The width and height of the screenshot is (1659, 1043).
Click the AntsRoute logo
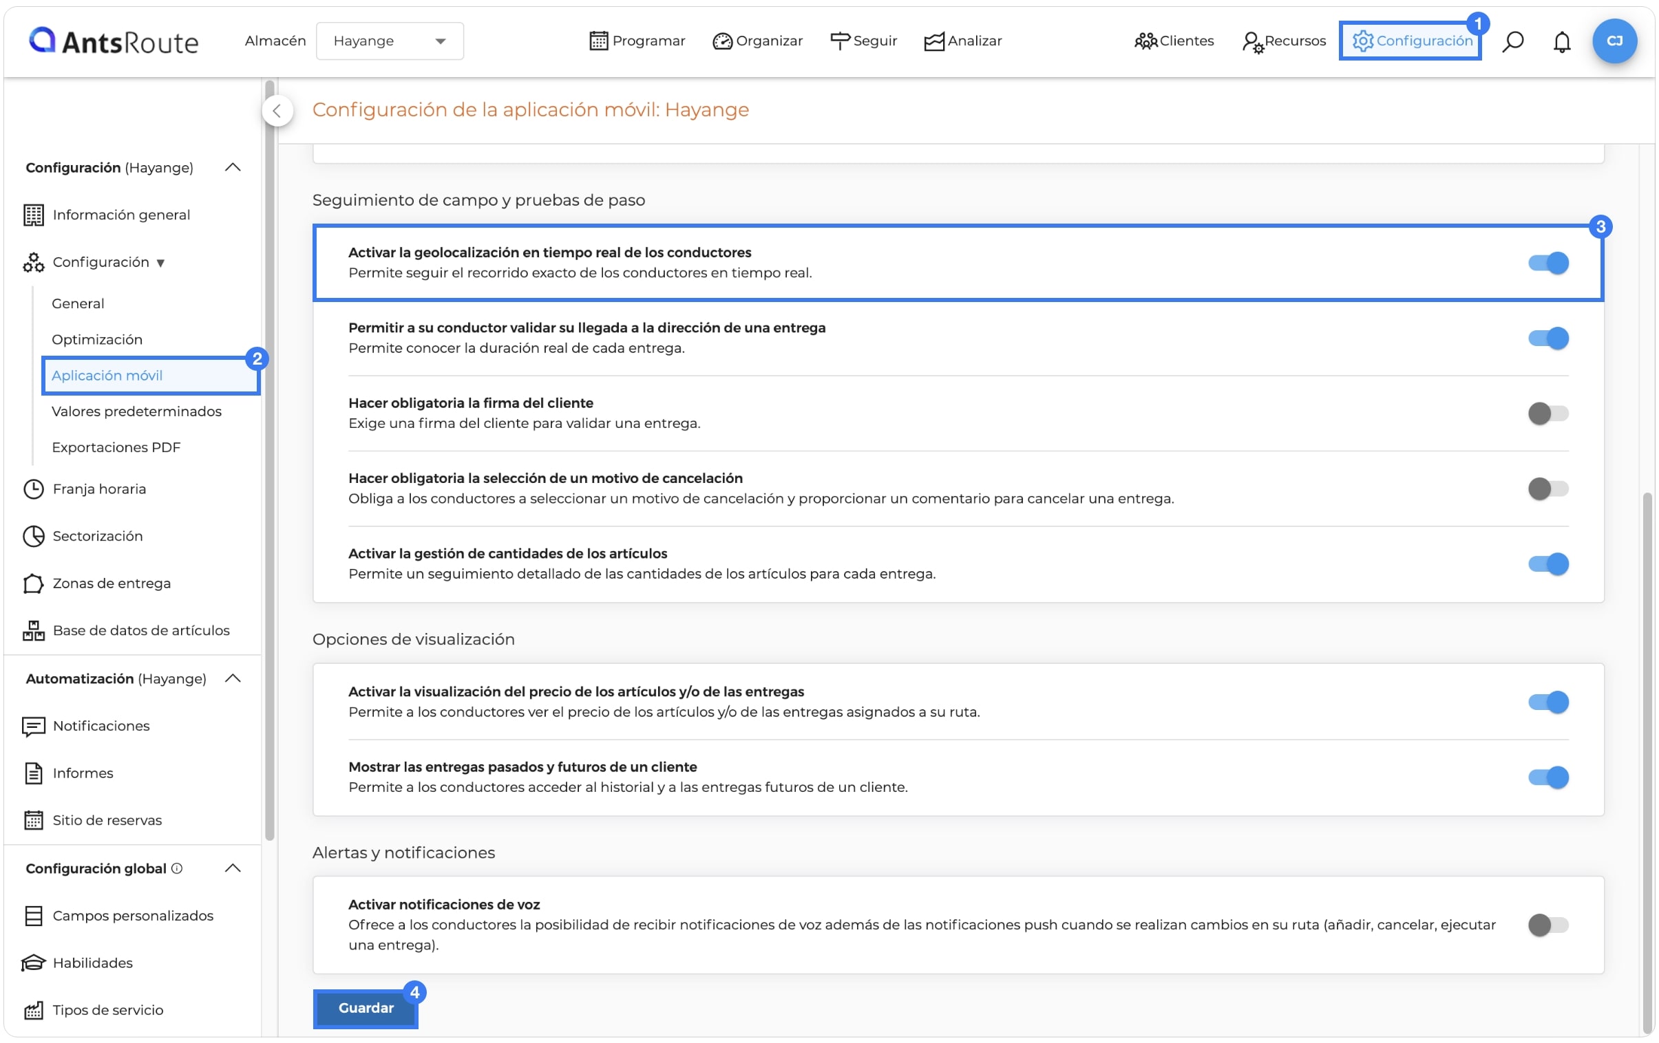114,41
